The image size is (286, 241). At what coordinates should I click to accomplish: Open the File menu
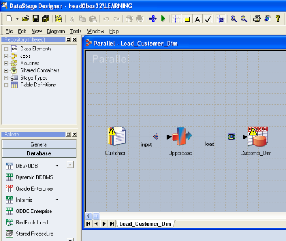[9, 31]
